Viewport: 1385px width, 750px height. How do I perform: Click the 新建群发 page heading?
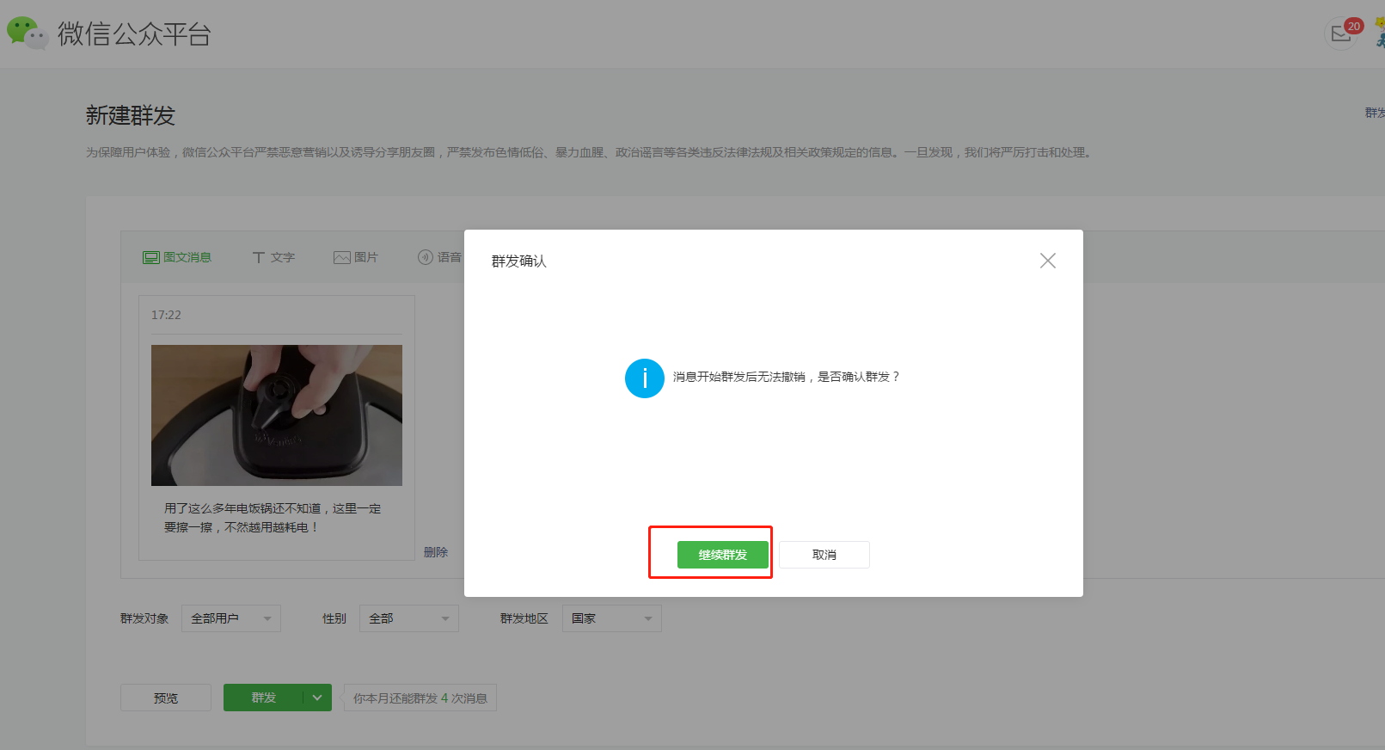131,115
